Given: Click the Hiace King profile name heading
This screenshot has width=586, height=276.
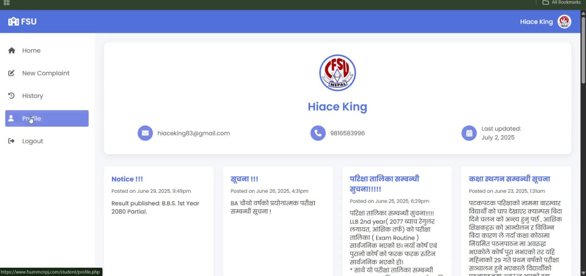Looking at the screenshot, I should click(x=338, y=107).
